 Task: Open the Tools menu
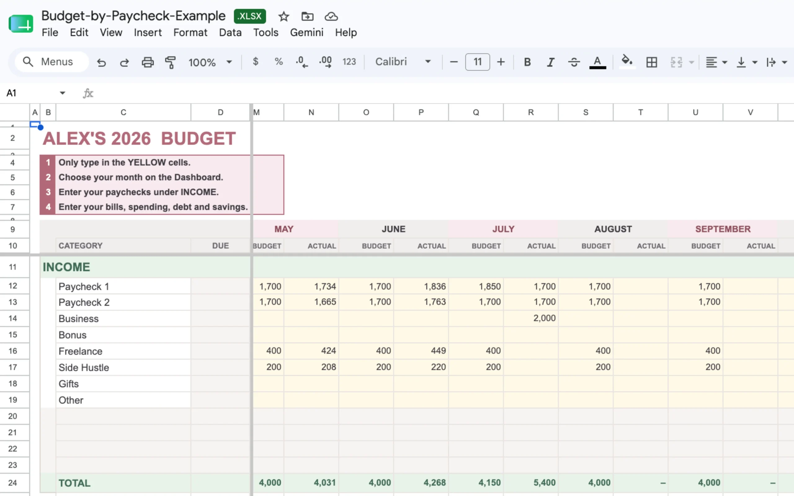click(266, 33)
